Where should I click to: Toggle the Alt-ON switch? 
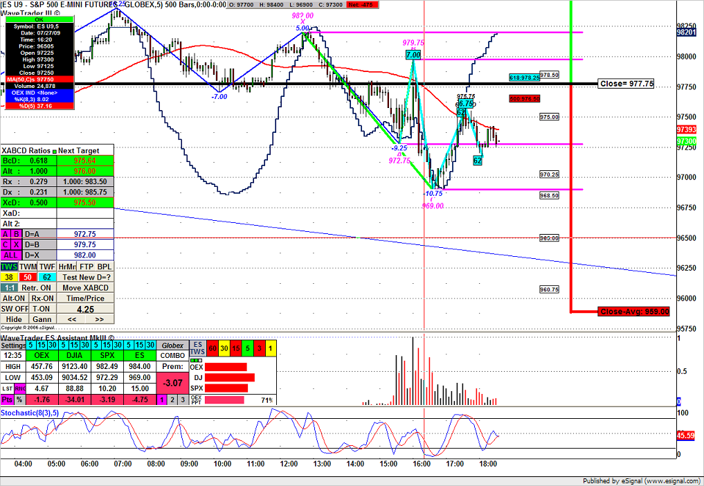tap(14, 298)
